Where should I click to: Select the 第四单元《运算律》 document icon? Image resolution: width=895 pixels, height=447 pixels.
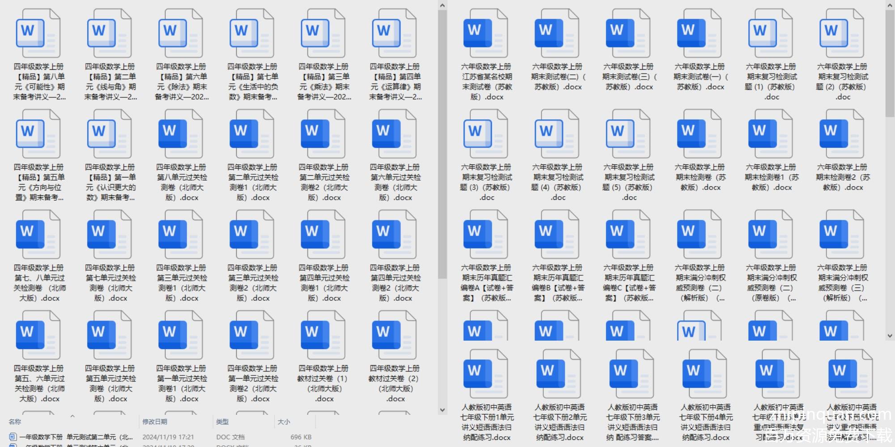(x=394, y=34)
